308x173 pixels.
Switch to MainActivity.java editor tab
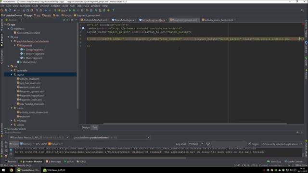(124, 20)
